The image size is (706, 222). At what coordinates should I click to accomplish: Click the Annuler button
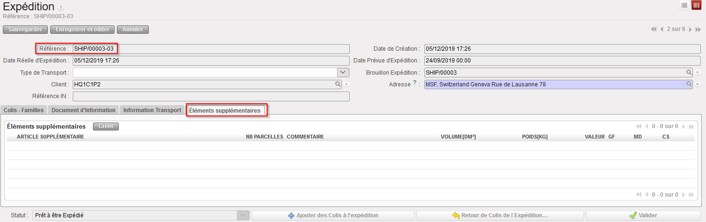pyautogui.click(x=133, y=30)
